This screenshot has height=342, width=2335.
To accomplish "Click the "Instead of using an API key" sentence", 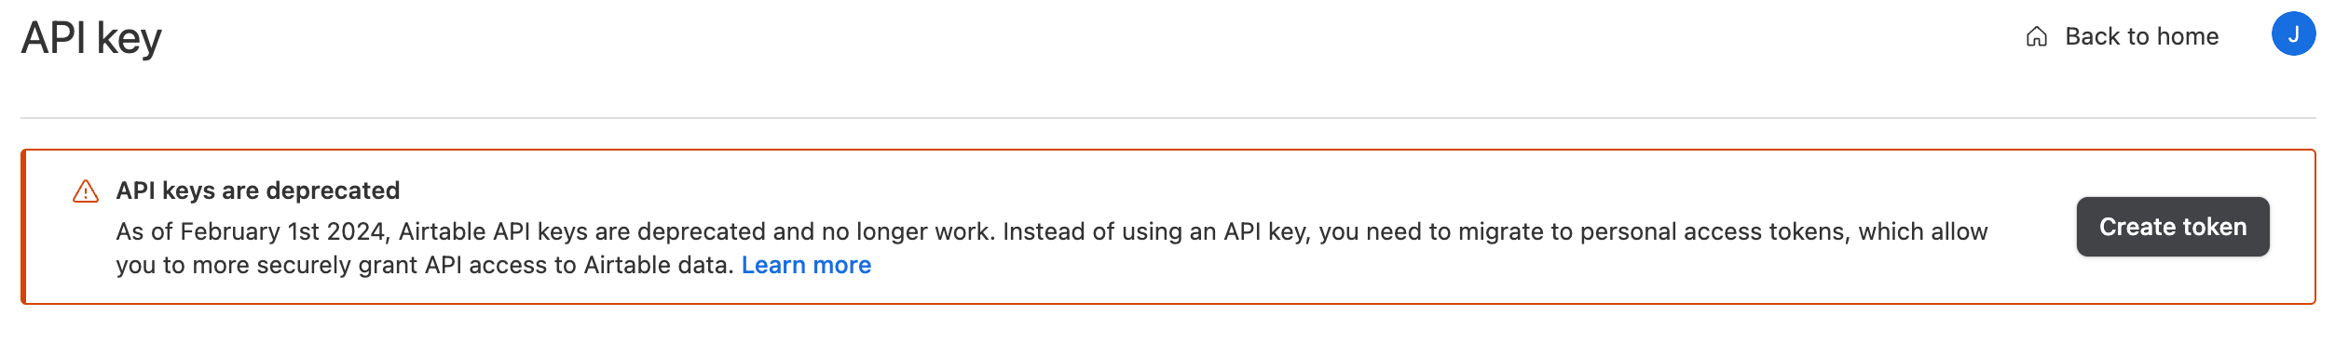I will coord(1157,231).
